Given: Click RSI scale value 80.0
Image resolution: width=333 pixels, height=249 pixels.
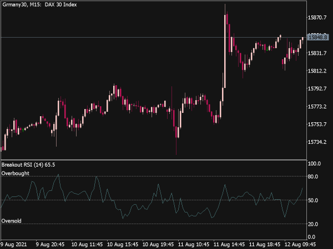Looking at the screenshot, I should point(313,177).
